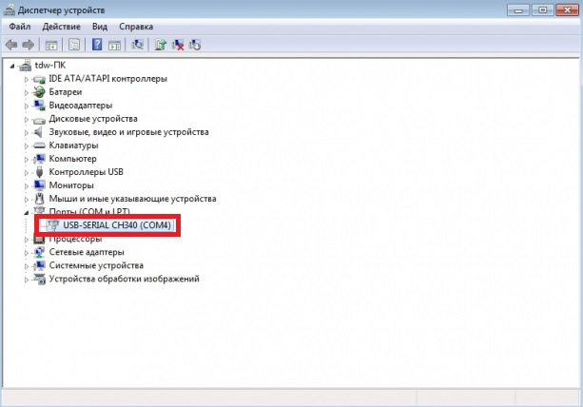Click the Устройства обработки изображений camera icon
This screenshot has width=583, height=407.
coord(39,279)
